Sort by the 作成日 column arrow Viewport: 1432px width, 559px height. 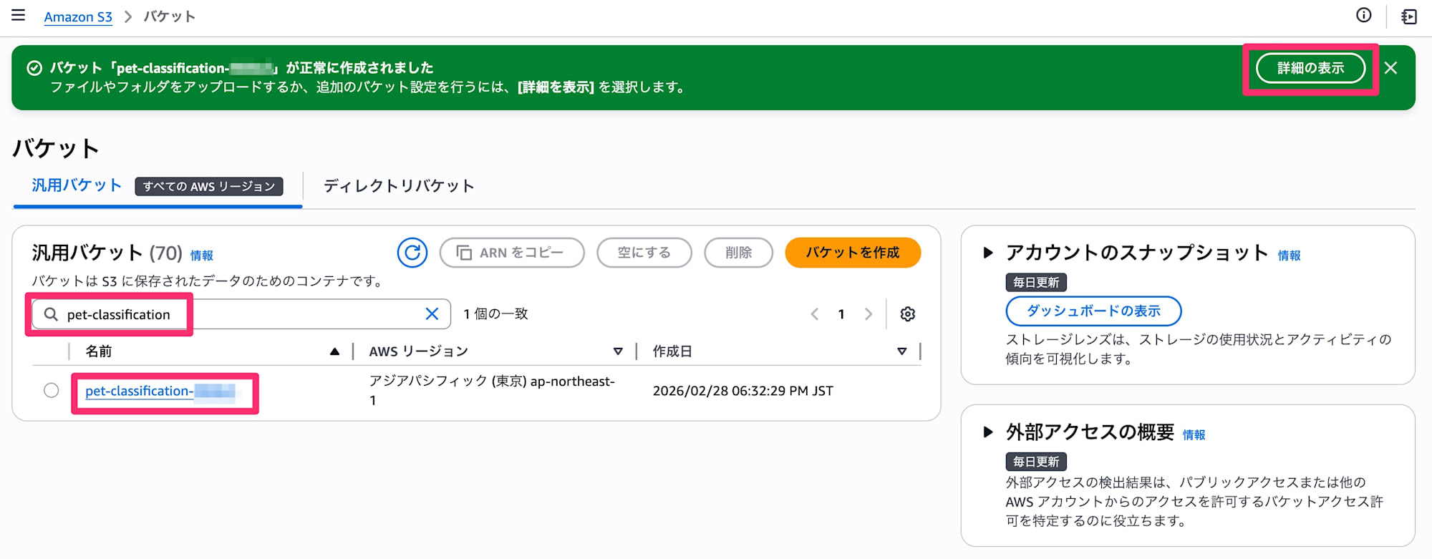tap(901, 351)
